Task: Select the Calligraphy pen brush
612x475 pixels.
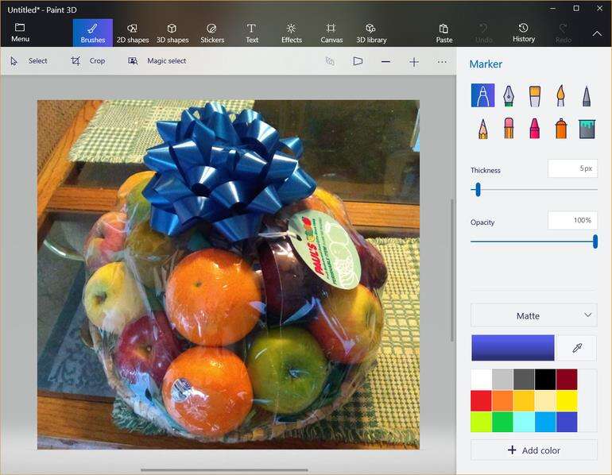Action: tap(508, 95)
